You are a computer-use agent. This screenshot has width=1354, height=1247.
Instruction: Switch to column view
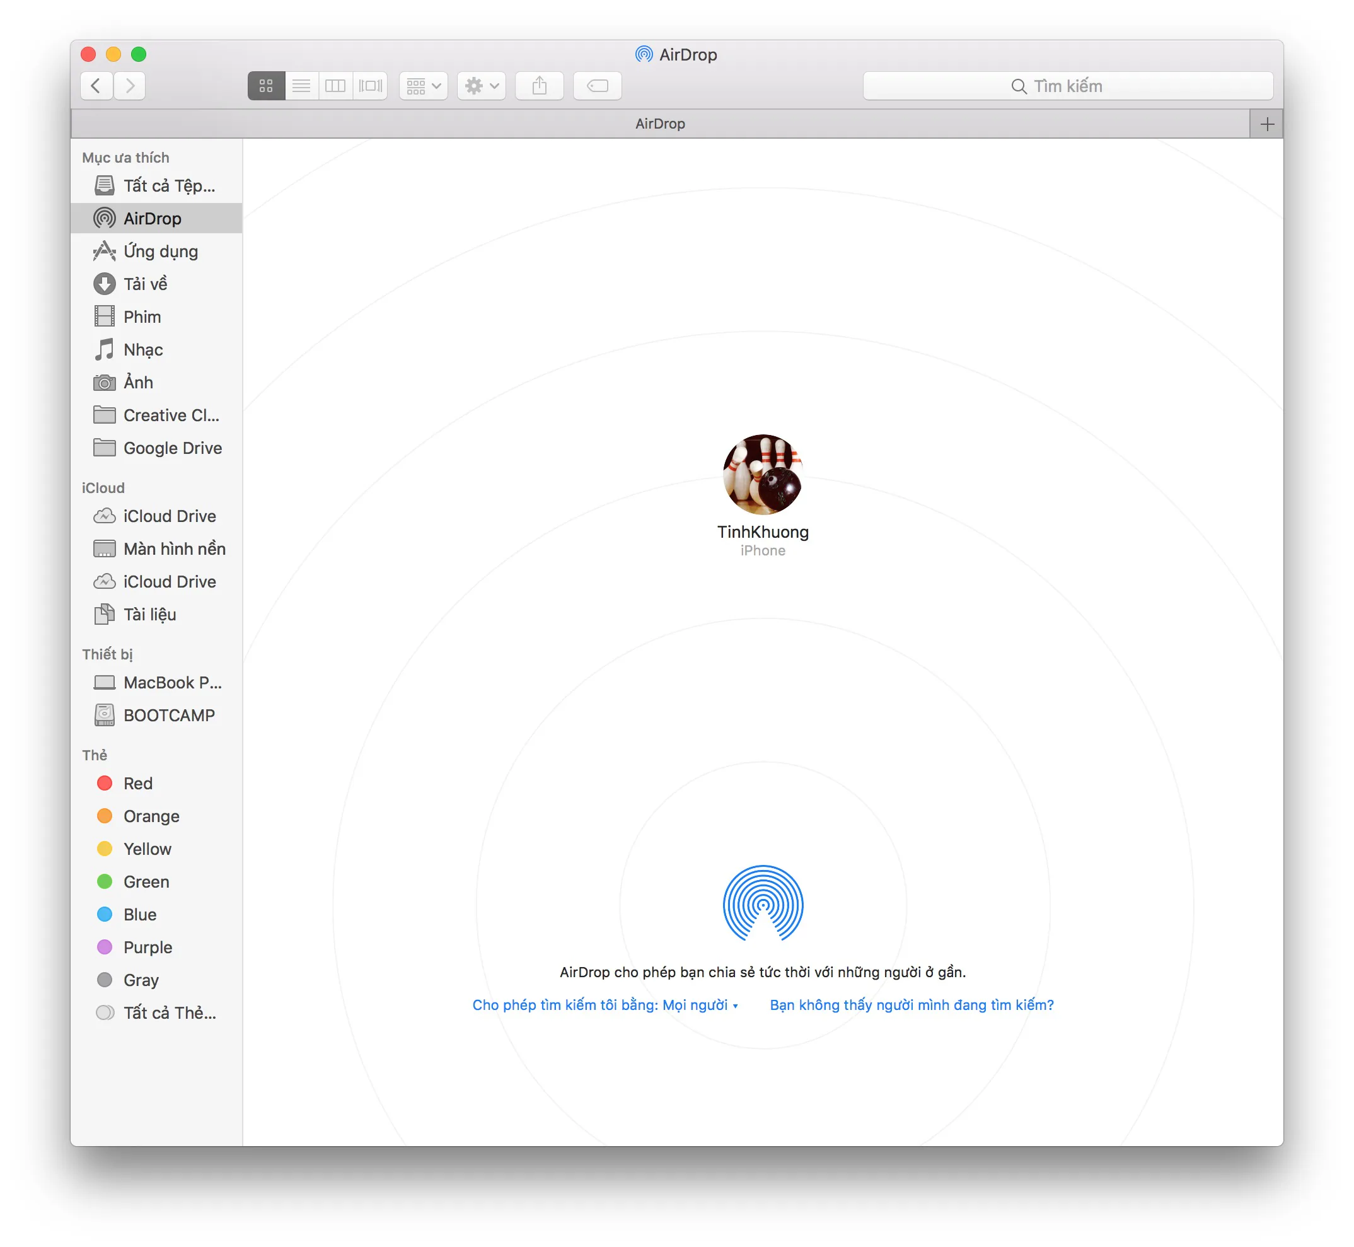click(x=335, y=86)
